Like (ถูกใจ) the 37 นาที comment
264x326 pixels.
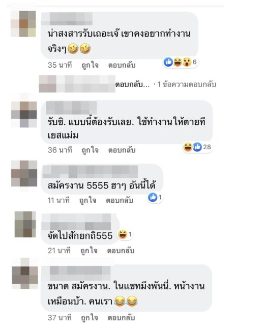point(89,318)
